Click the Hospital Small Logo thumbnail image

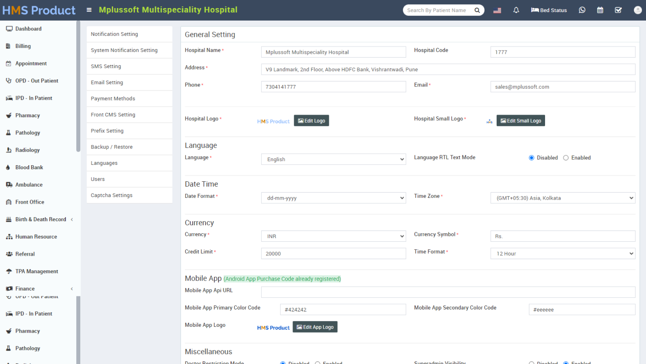[489, 121]
